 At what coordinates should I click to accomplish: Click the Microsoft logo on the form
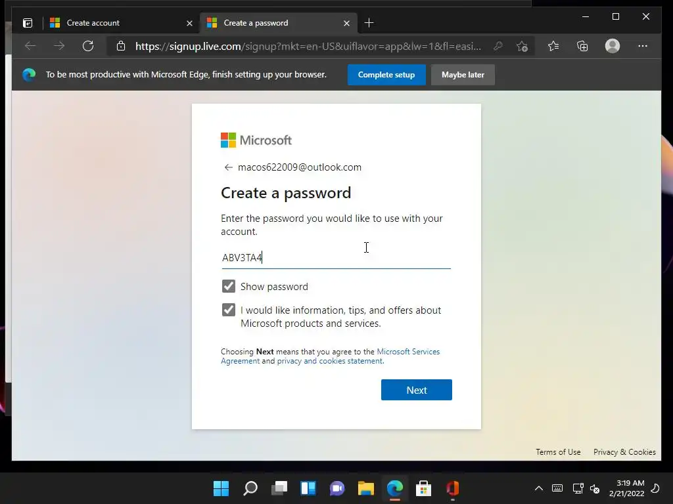256,140
